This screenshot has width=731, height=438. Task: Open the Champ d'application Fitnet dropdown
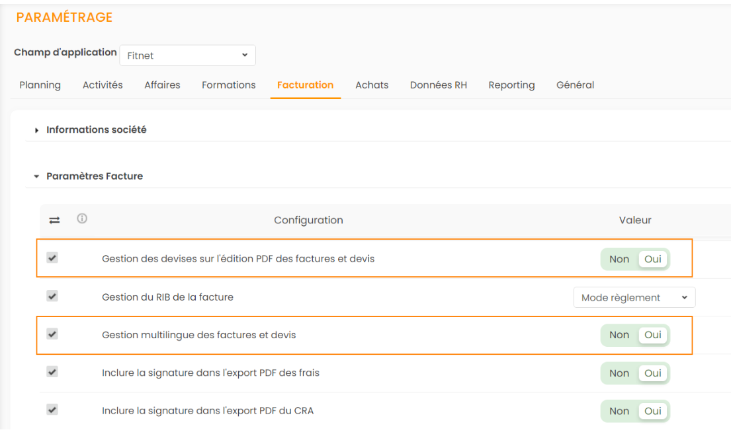[187, 55]
